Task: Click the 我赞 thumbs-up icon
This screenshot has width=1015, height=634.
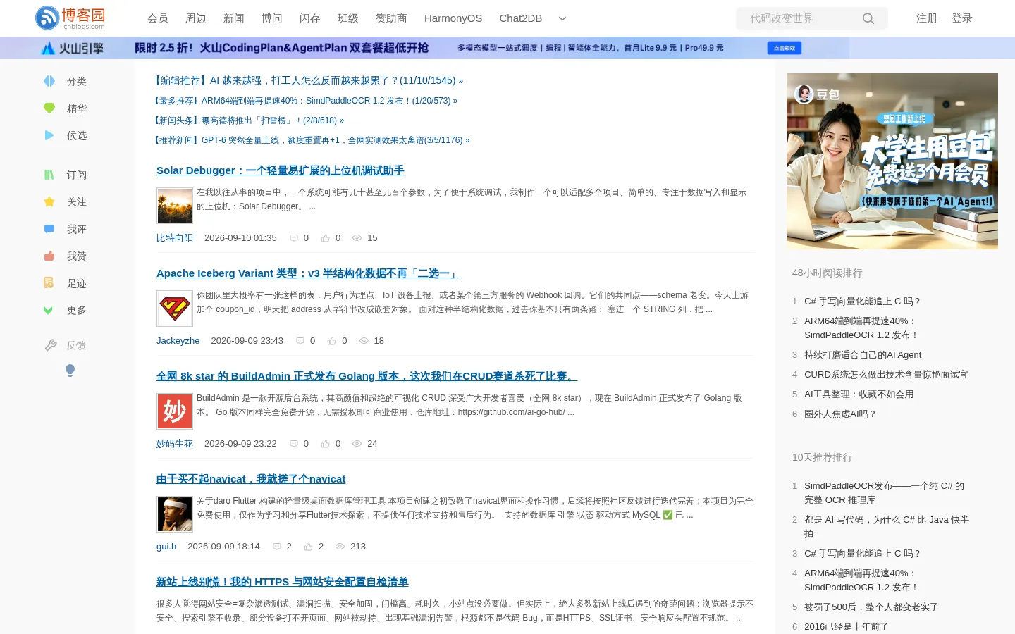Action: (49, 256)
